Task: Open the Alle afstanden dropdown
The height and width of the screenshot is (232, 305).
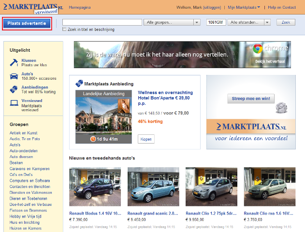Action: coord(249,22)
